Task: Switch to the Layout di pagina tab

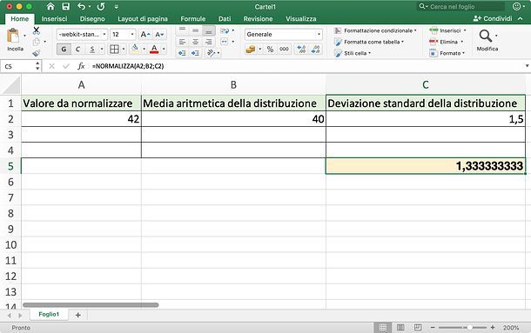Action: (x=143, y=18)
